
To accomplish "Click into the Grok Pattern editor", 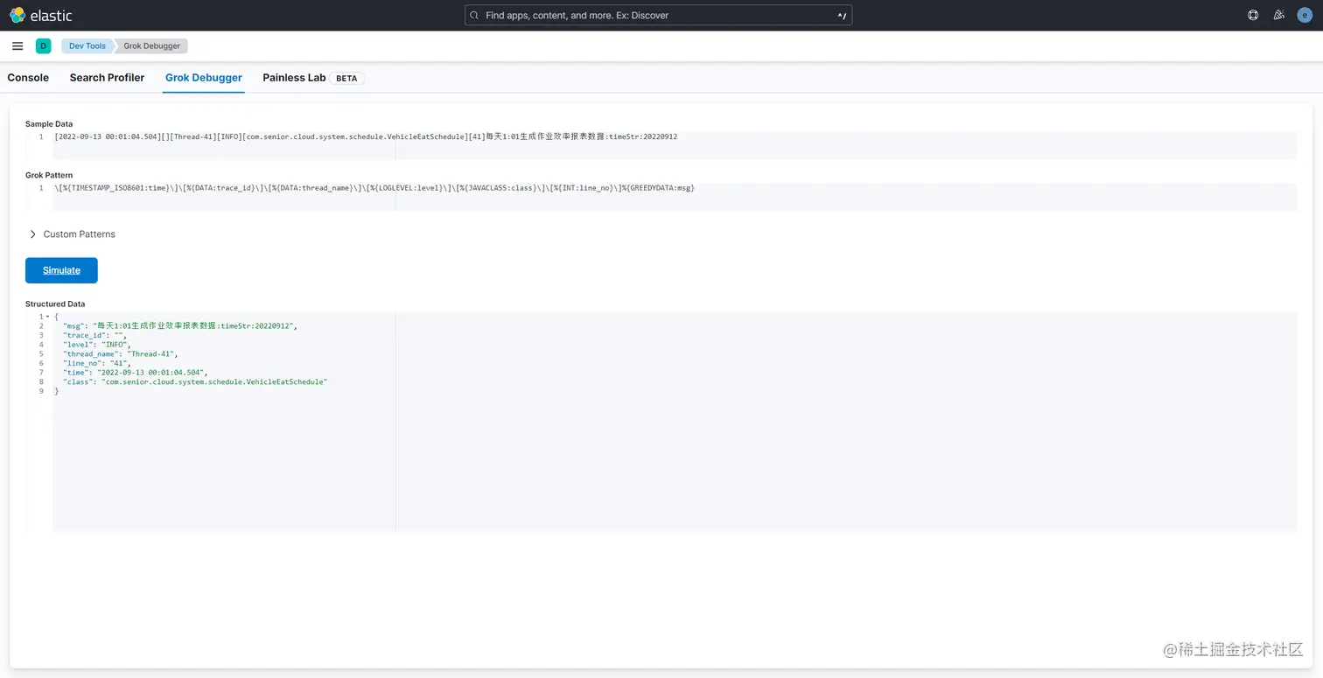I will click(674, 197).
